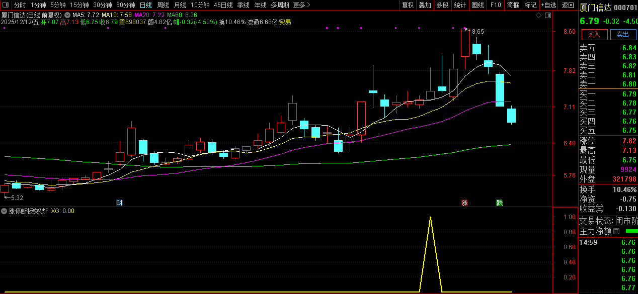Click the diamond icon above the chart
Screen dimensions: 638x294
[x=538, y=16]
